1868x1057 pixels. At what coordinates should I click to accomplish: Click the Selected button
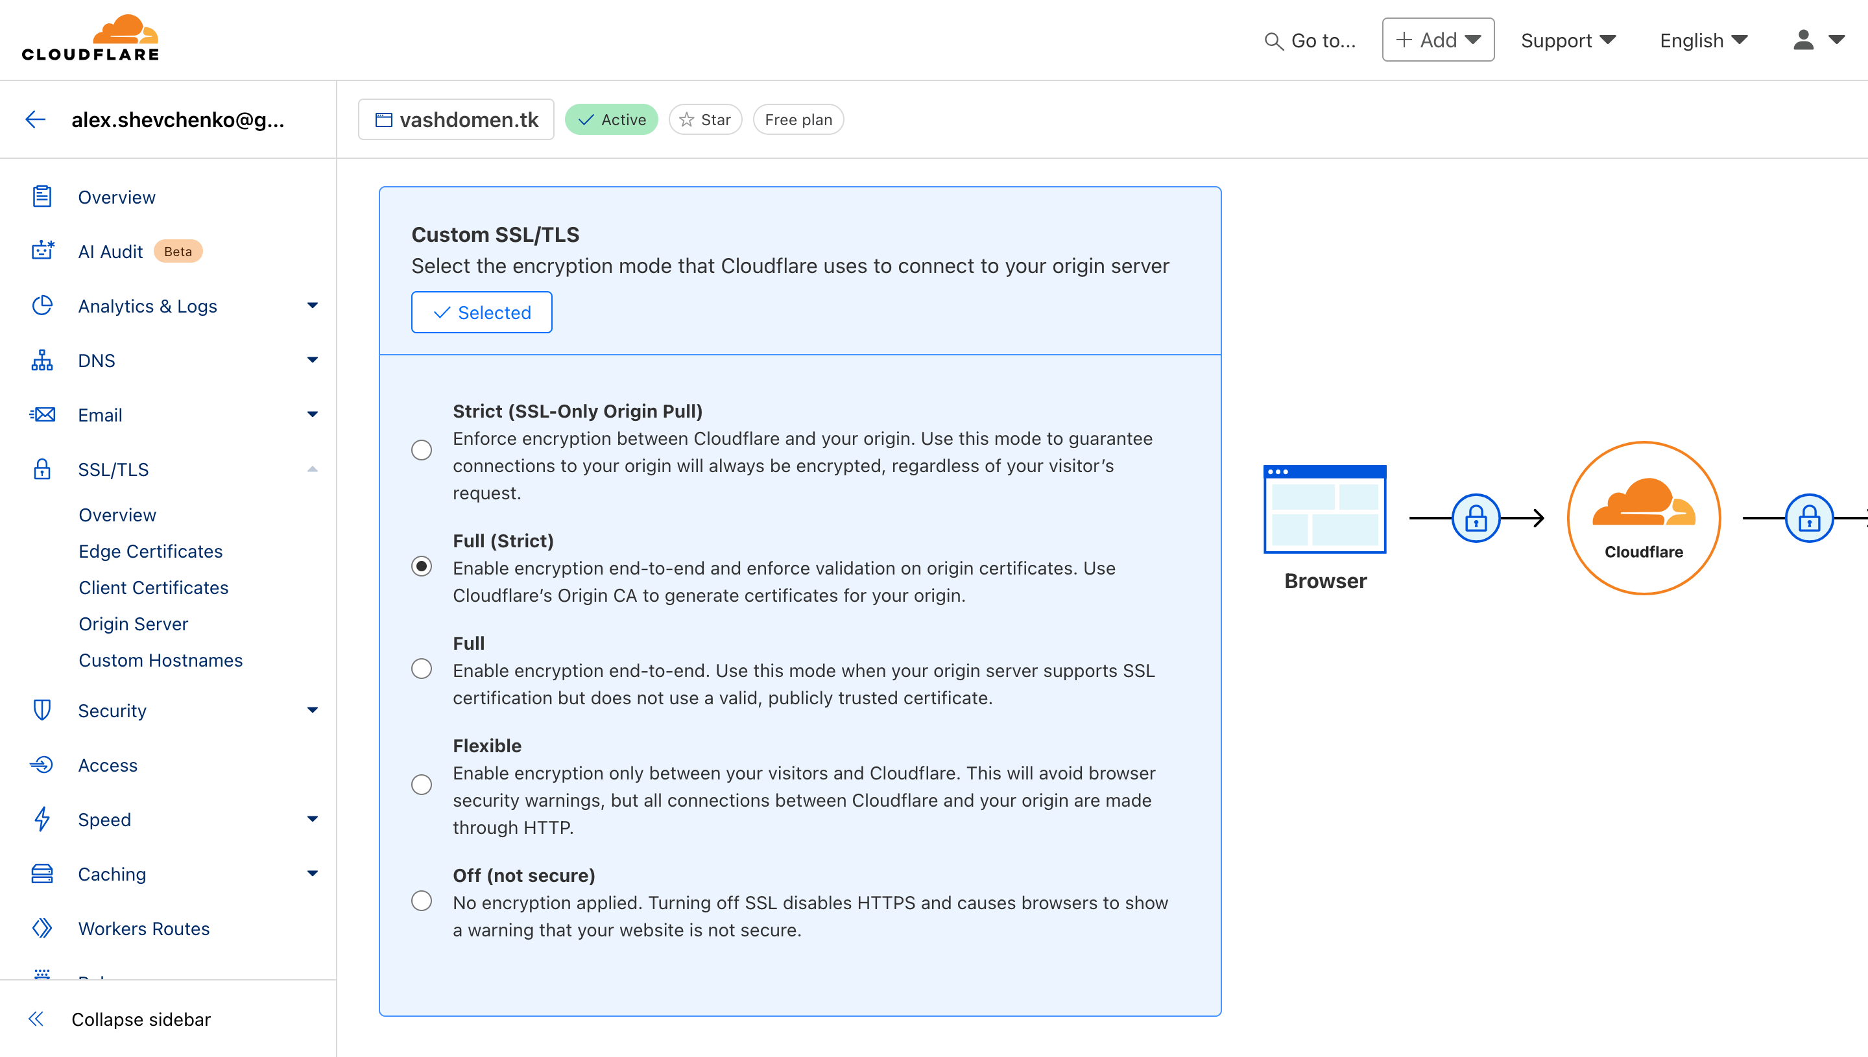[481, 312]
